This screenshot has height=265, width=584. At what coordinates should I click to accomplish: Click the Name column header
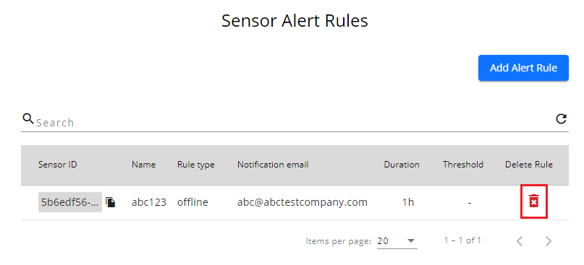coord(143,165)
